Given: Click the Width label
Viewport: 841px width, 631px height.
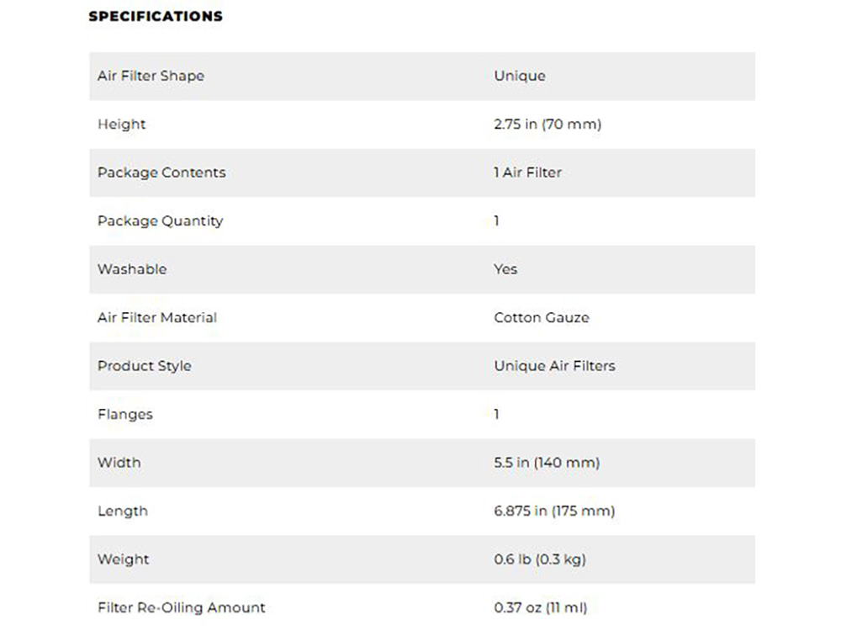Looking at the screenshot, I should [x=119, y=463].
